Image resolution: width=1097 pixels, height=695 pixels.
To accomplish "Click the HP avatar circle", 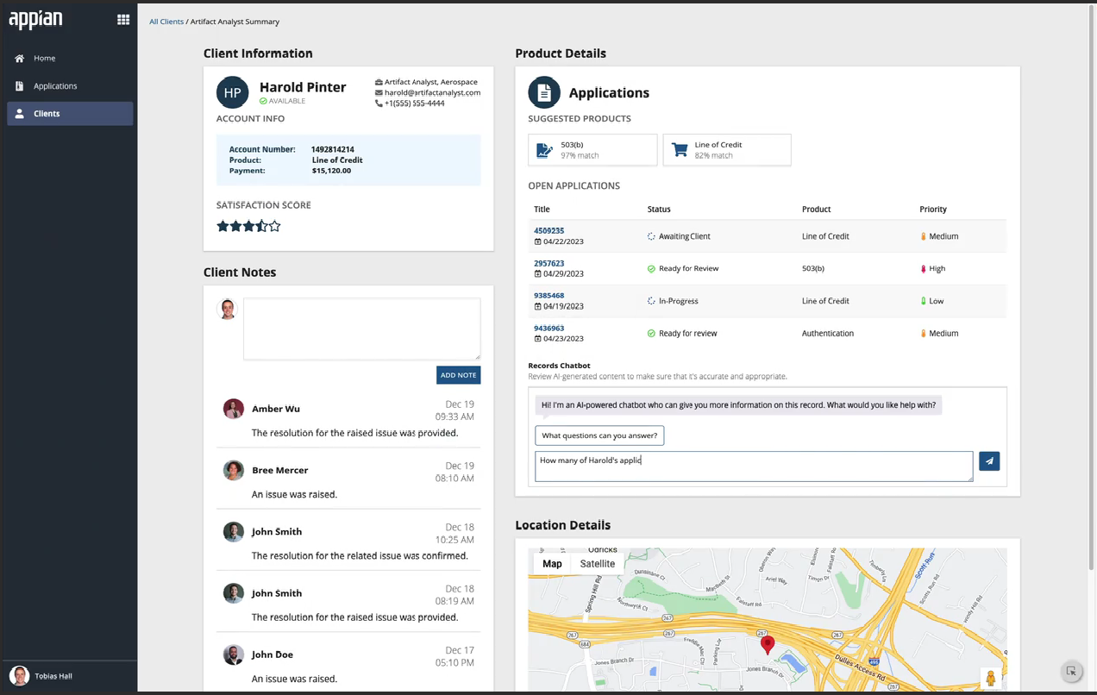I will coord(232,92).
